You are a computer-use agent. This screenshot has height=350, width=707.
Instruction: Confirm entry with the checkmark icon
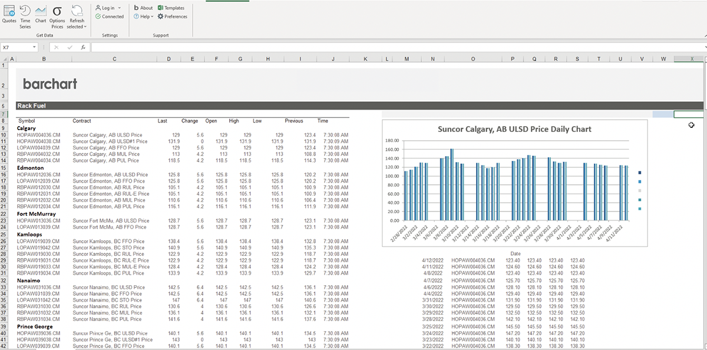[70, 47]
